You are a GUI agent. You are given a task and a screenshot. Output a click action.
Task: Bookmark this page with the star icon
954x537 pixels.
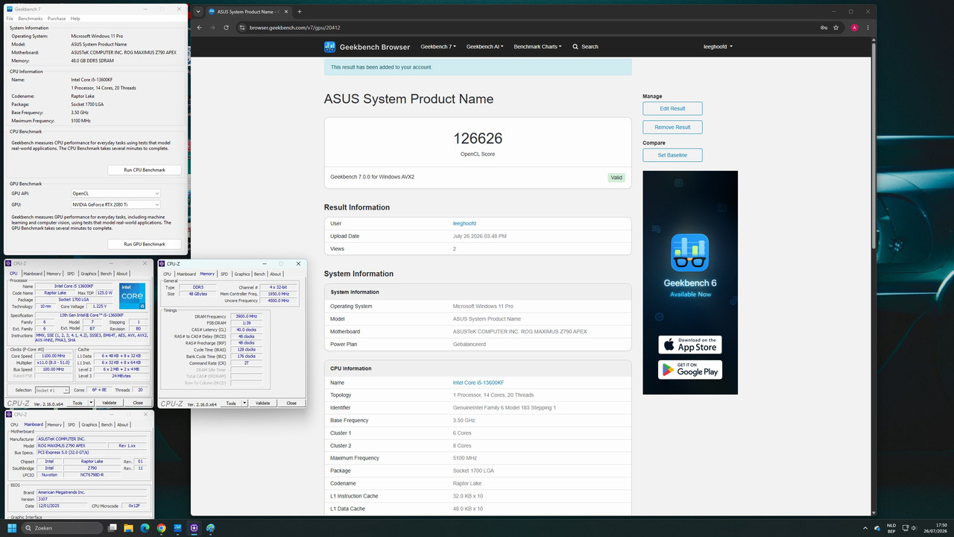(836, 28)
